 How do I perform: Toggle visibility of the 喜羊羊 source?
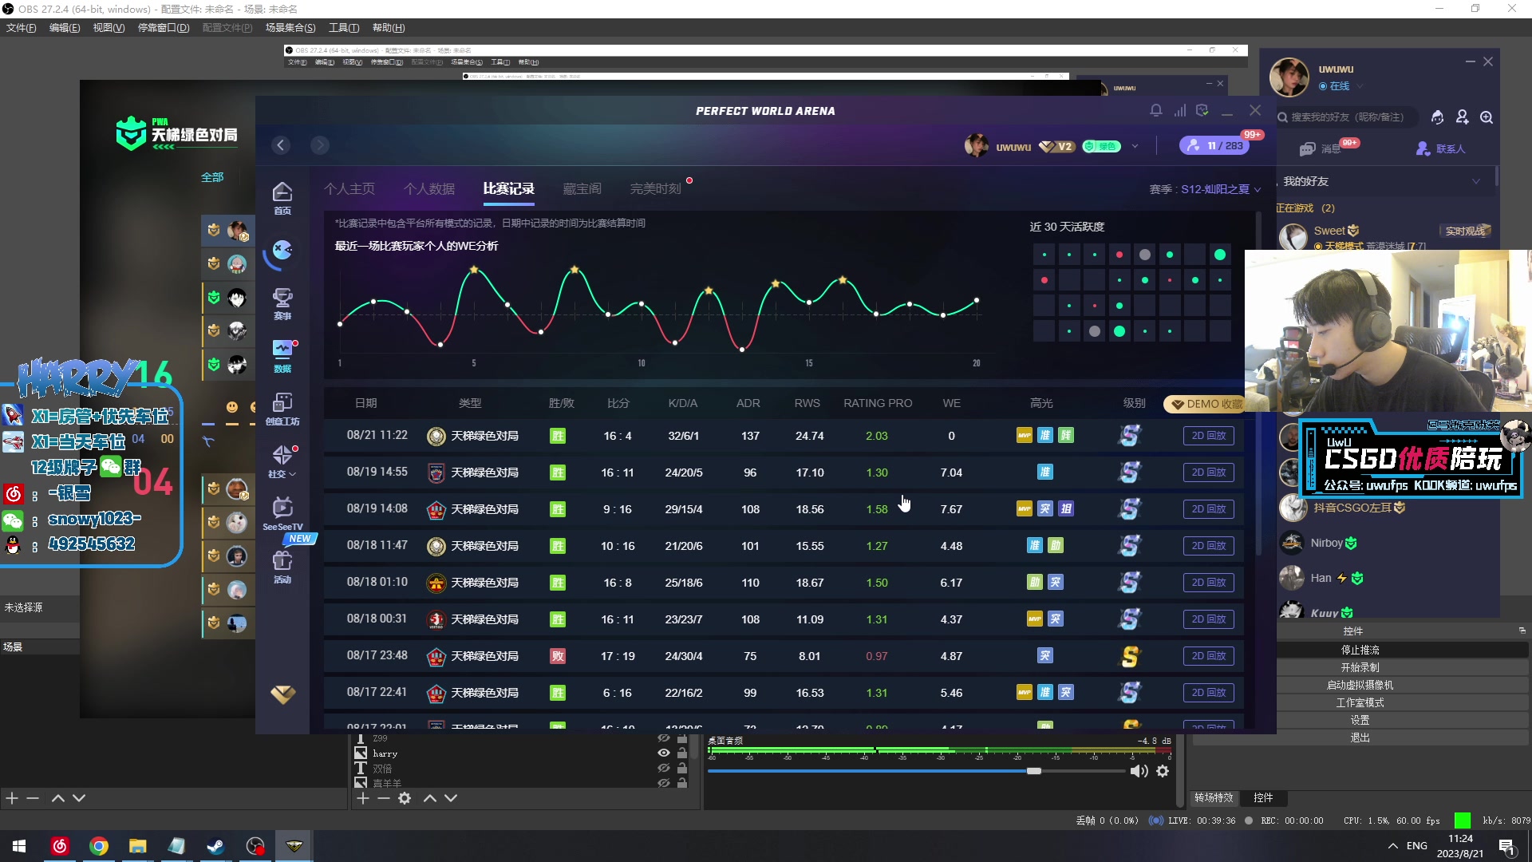[x=663, y=783]
